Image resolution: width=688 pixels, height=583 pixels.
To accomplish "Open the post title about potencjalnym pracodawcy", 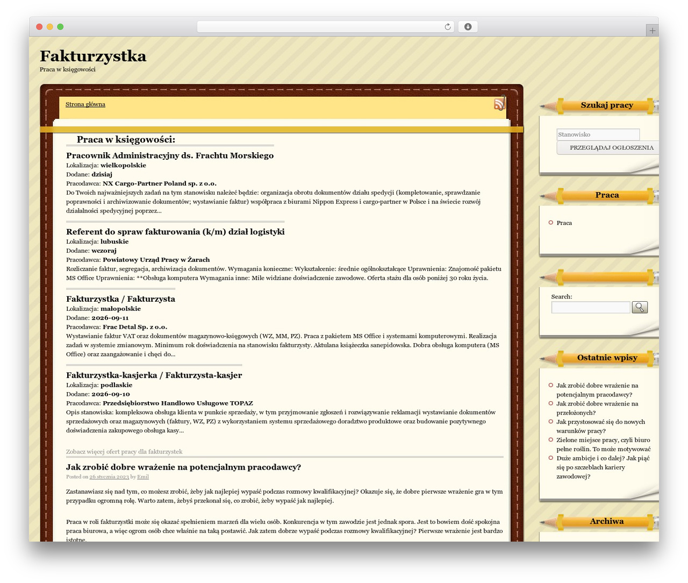I will pyautogui.click(x=183, y=467).
